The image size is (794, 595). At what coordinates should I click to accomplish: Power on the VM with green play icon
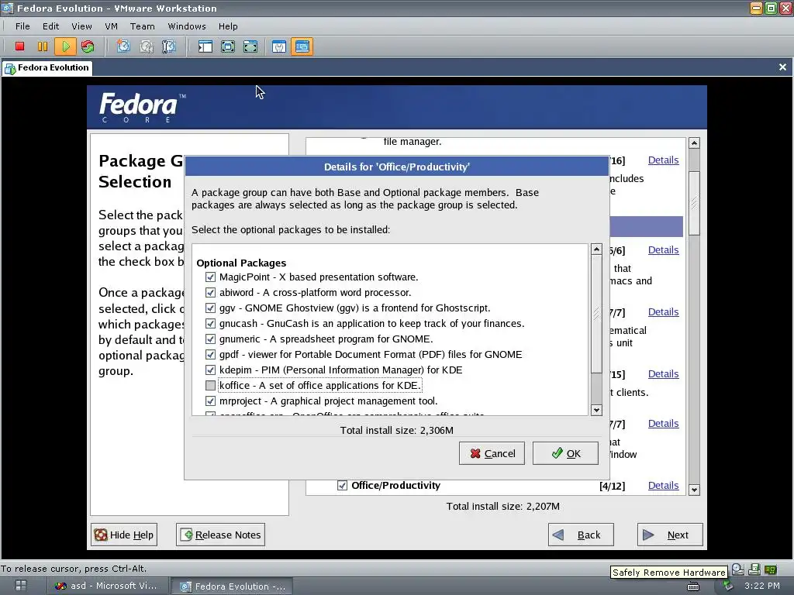click(x=65, y=46)
